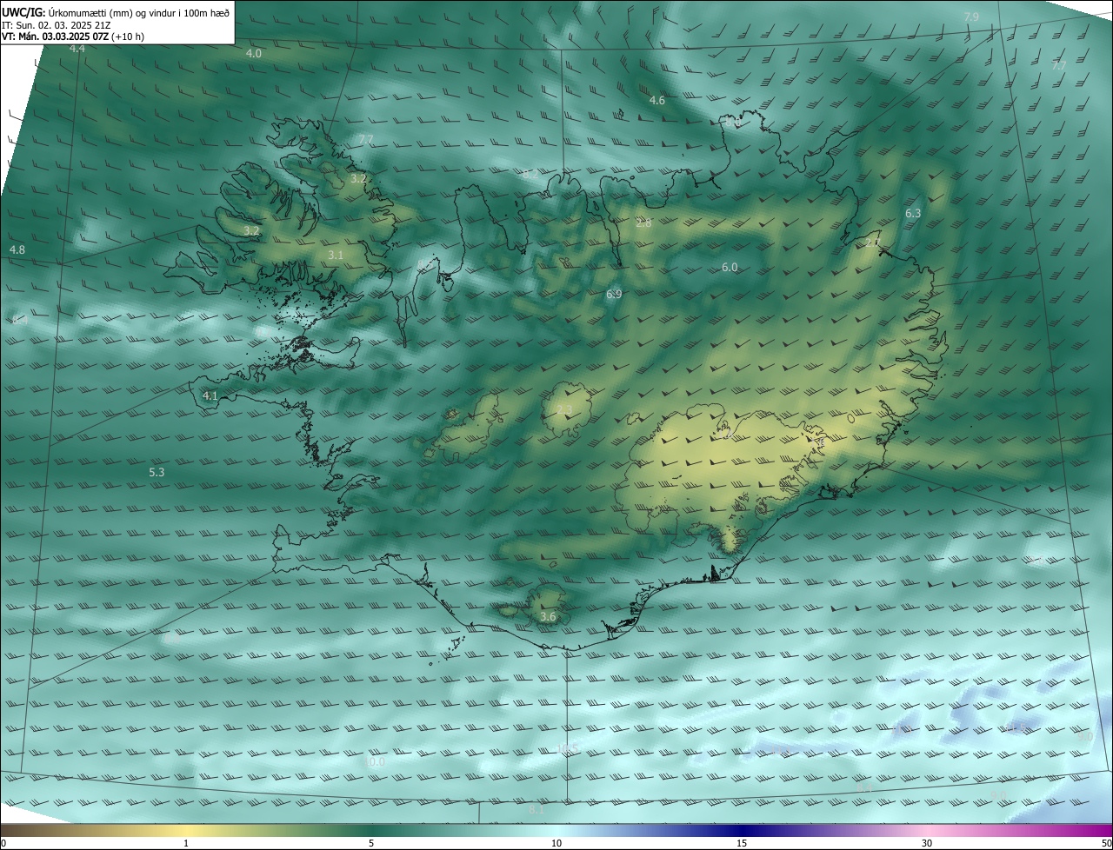Click the 6.3 value label
Screen dimensions: 1113x850
coord(913,213)
